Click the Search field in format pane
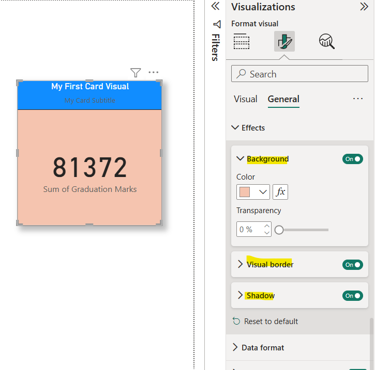Image resolution: width=375 pixels, height=370 pixels. click(x=299, y=74)
